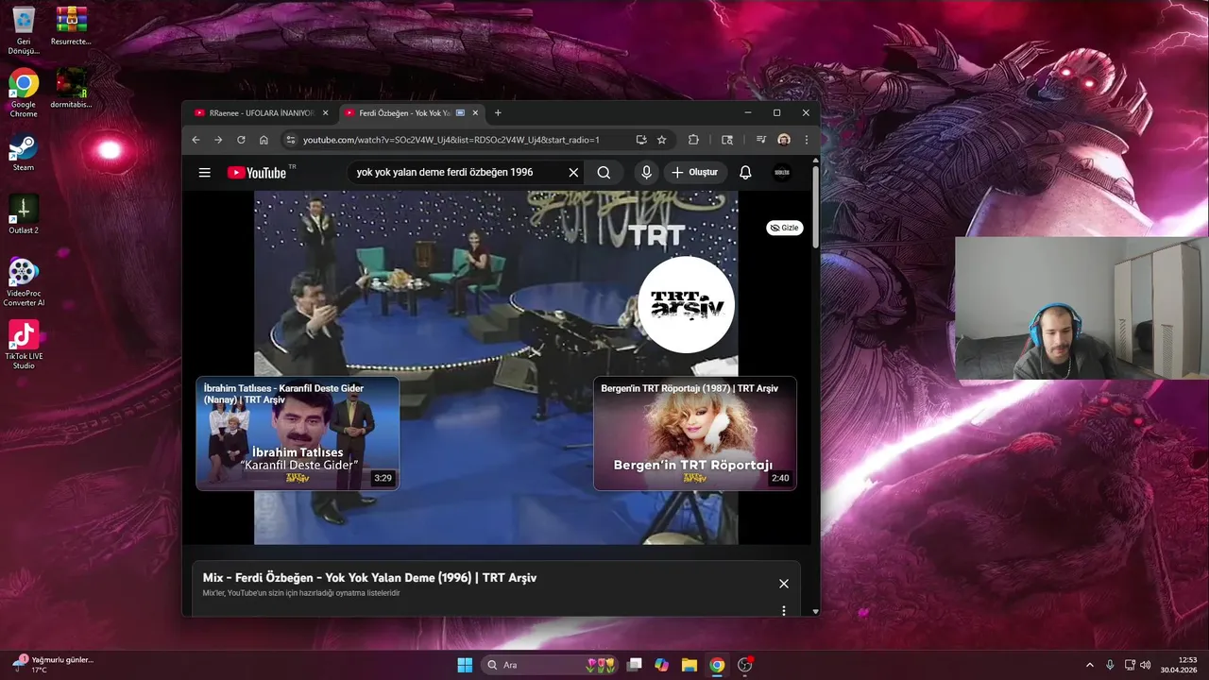Switch to Chrome on taskbar

[717, 665]
